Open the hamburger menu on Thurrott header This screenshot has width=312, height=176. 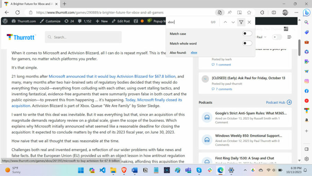click(x=289, y=37)
